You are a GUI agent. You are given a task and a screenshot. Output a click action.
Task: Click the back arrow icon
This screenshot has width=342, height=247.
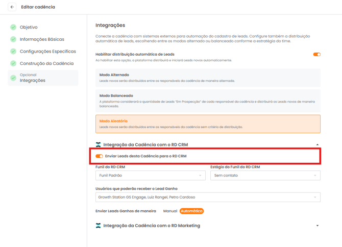pos(12,7)
